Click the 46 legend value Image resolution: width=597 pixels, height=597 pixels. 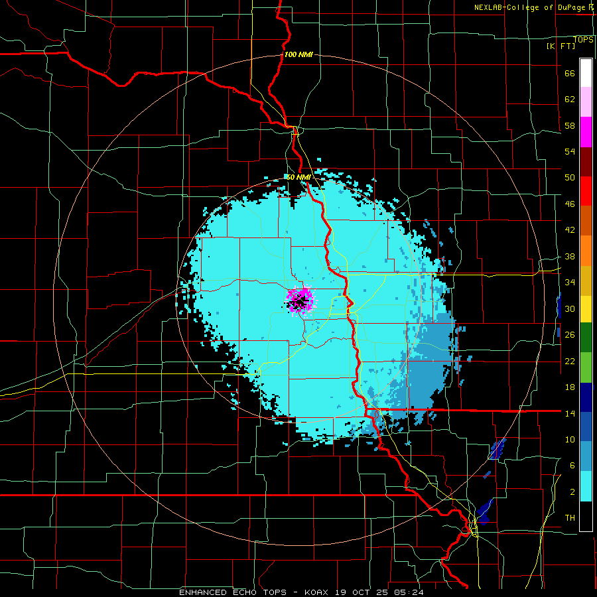[x=570, y=204]
